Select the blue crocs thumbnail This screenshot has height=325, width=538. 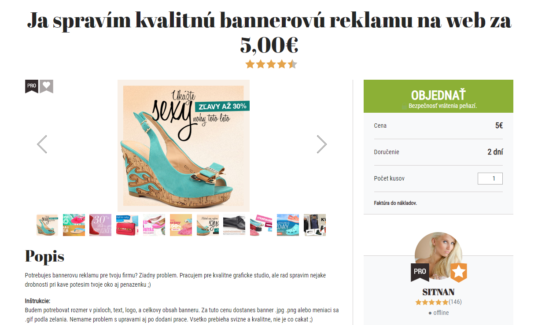(288, 225)
